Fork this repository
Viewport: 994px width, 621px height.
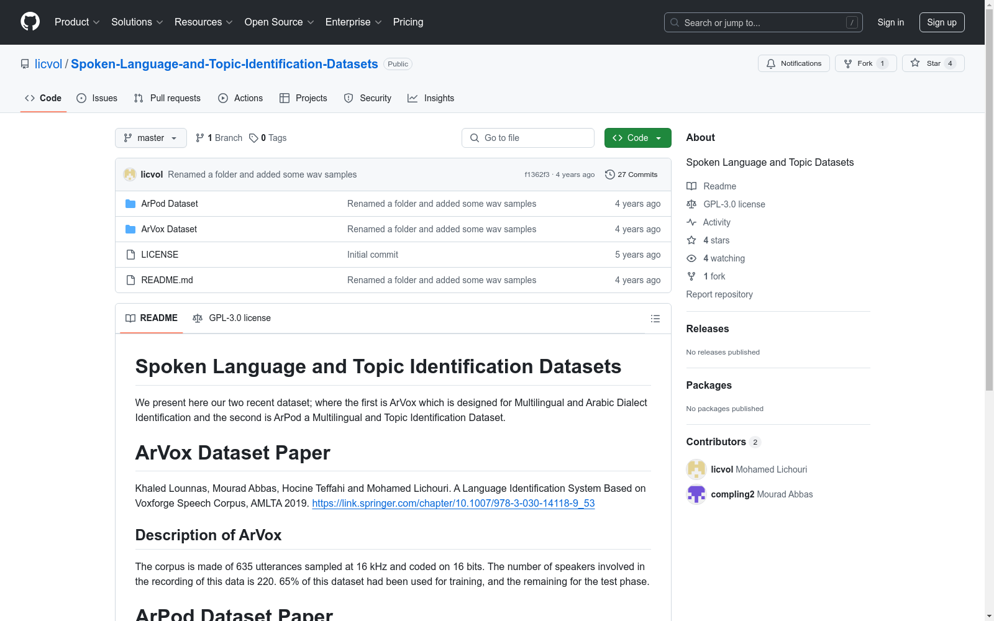865,63
